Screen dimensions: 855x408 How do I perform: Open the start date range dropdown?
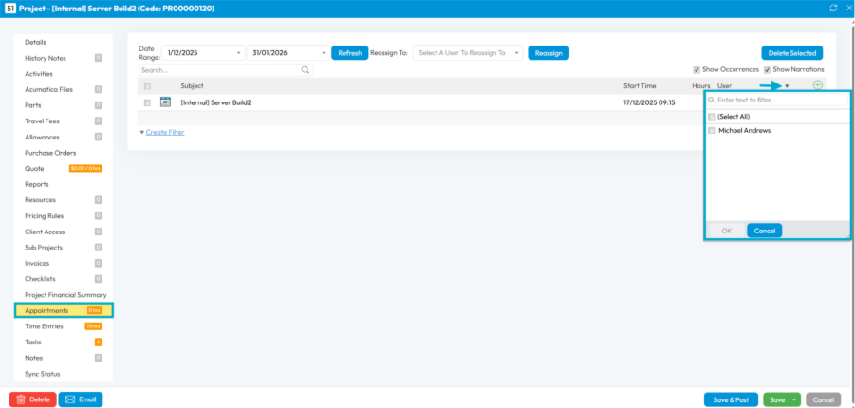point(238,53)
